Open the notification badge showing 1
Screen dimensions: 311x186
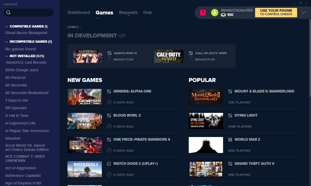pos(203,13)
